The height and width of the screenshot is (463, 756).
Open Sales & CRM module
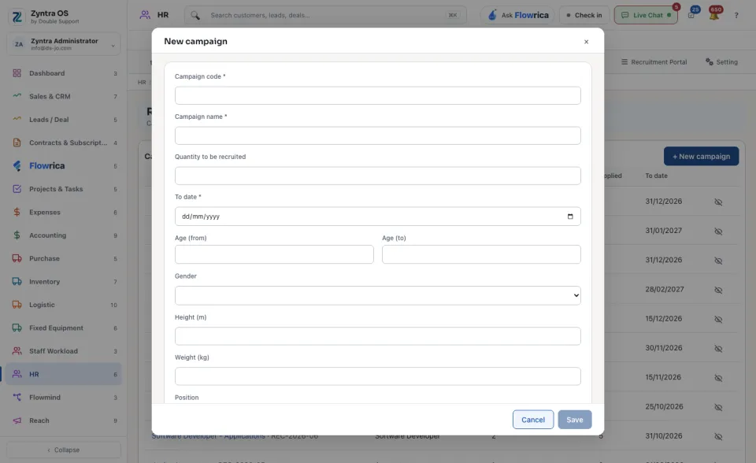point(64,96)
